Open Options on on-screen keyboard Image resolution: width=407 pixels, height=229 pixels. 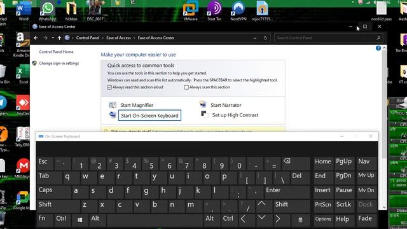[323, 220]
